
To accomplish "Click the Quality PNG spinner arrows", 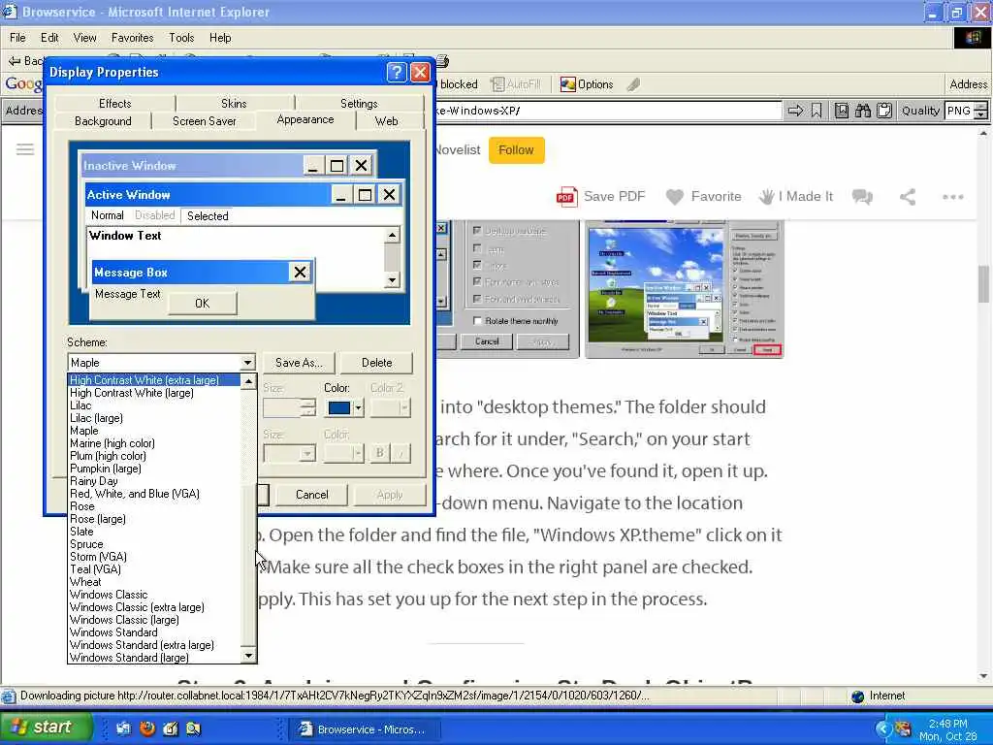I will [x=980, y=111].
